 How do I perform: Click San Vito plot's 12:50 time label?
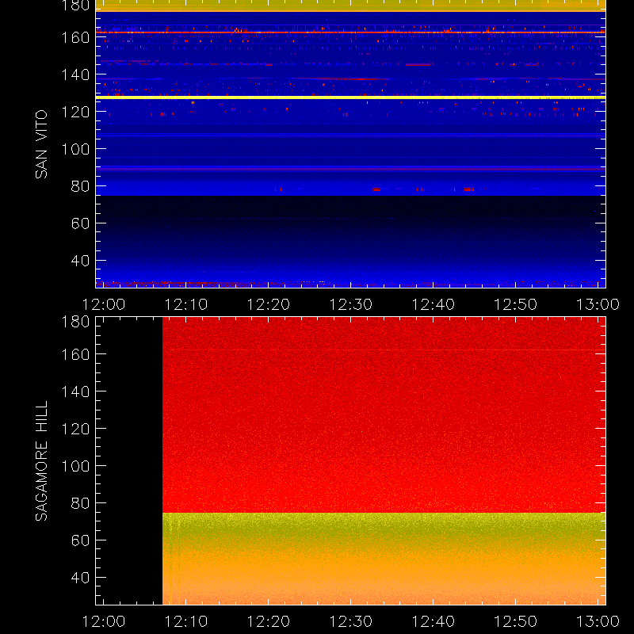516,304
